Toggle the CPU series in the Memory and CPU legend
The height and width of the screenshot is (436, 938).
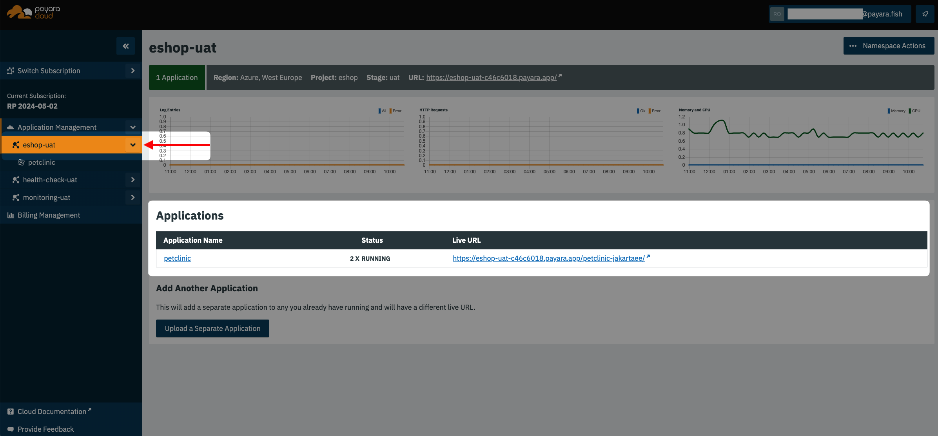[915, 111]
